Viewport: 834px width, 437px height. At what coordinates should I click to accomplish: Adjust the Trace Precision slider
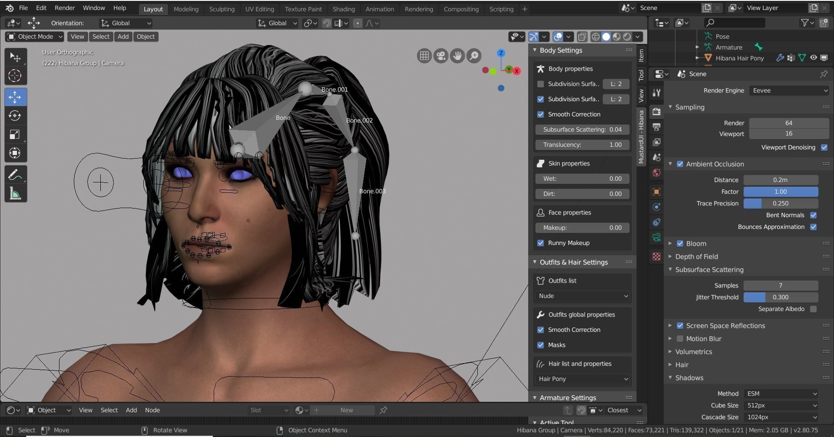tap(781, 203)
